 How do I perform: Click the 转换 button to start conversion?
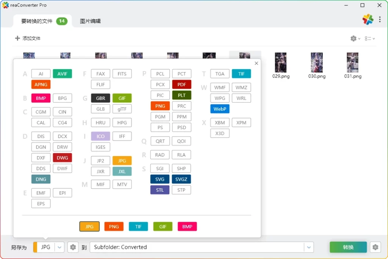coord(348,247)
